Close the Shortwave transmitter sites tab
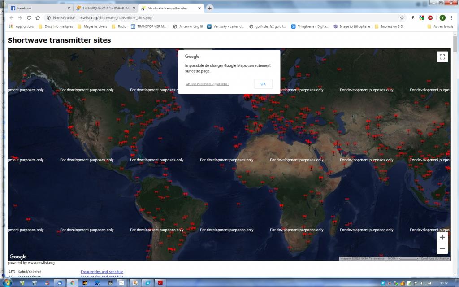The height and width of the screenshot is (287, 459). click(199, 8)
